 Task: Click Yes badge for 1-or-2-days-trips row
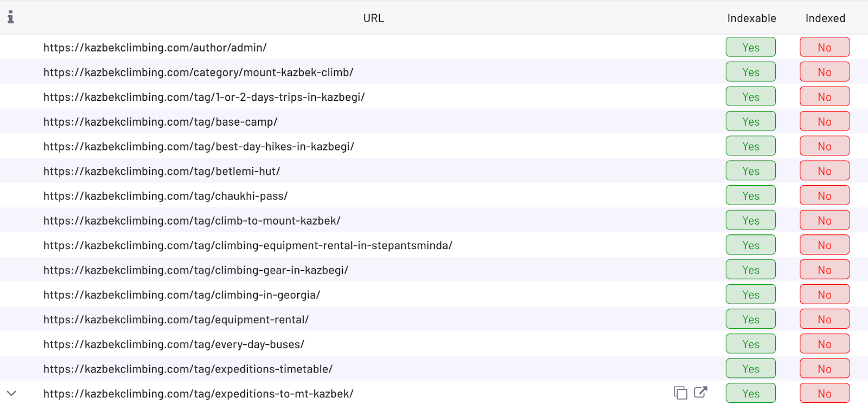pyautogui.click(x=750, y=97)
